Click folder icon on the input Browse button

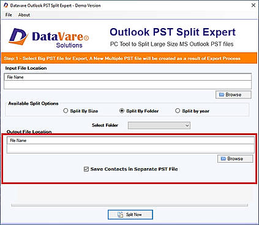pyautogui.click(x=222, y=95)
